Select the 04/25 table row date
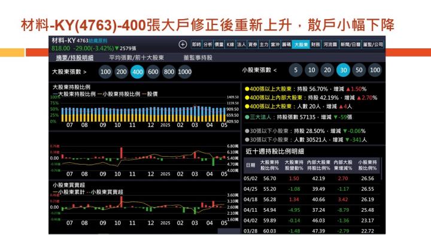The width and height of the screenshot is (431, 235). (250, 189)
